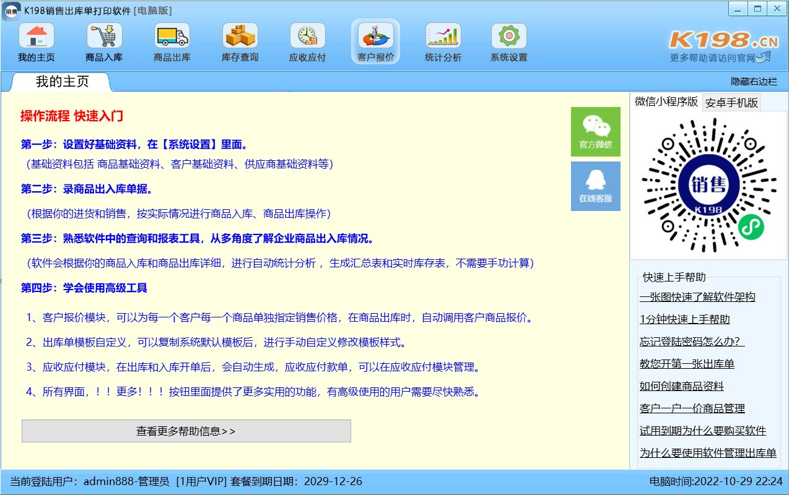Open 应收应付 clock icon
789x495 pixels.
coord(307,43)
